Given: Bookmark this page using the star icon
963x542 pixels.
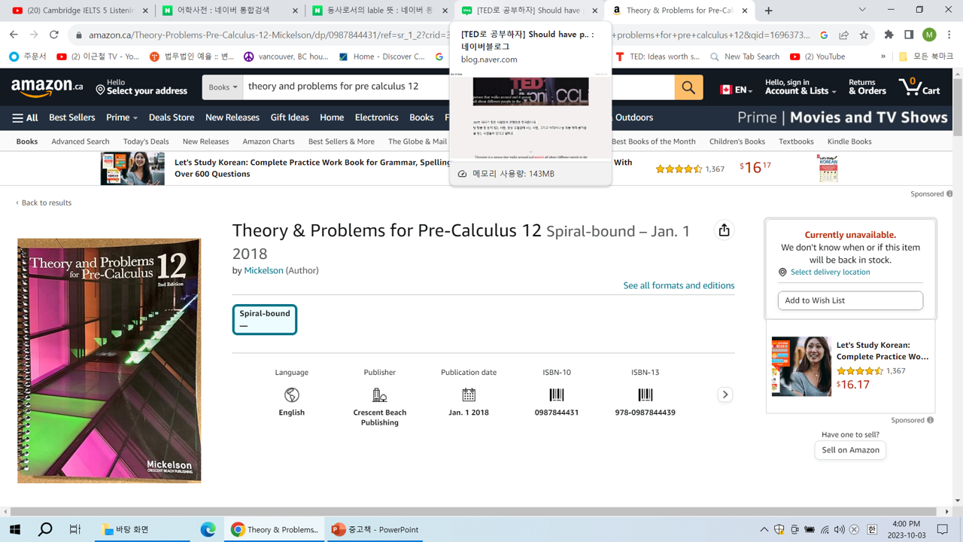Looking at the screenshot, I should click(x=864, y=35).
